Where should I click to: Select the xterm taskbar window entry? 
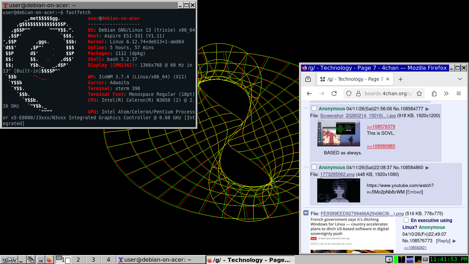pos(161,260)
